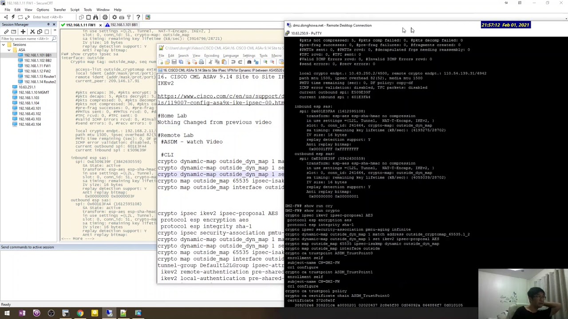
Task: Pin the Session Manager panel
Action: [48, 24]
